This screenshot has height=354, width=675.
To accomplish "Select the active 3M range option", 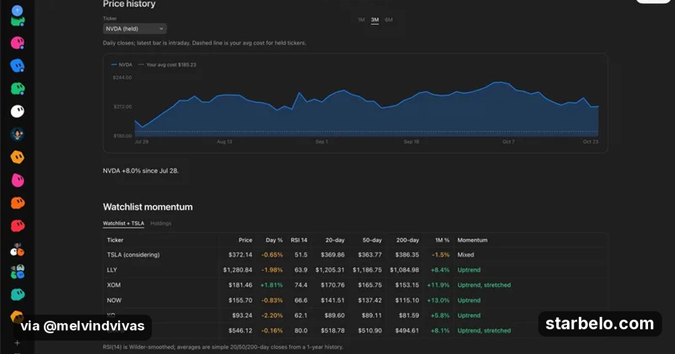I will point(375,20).
